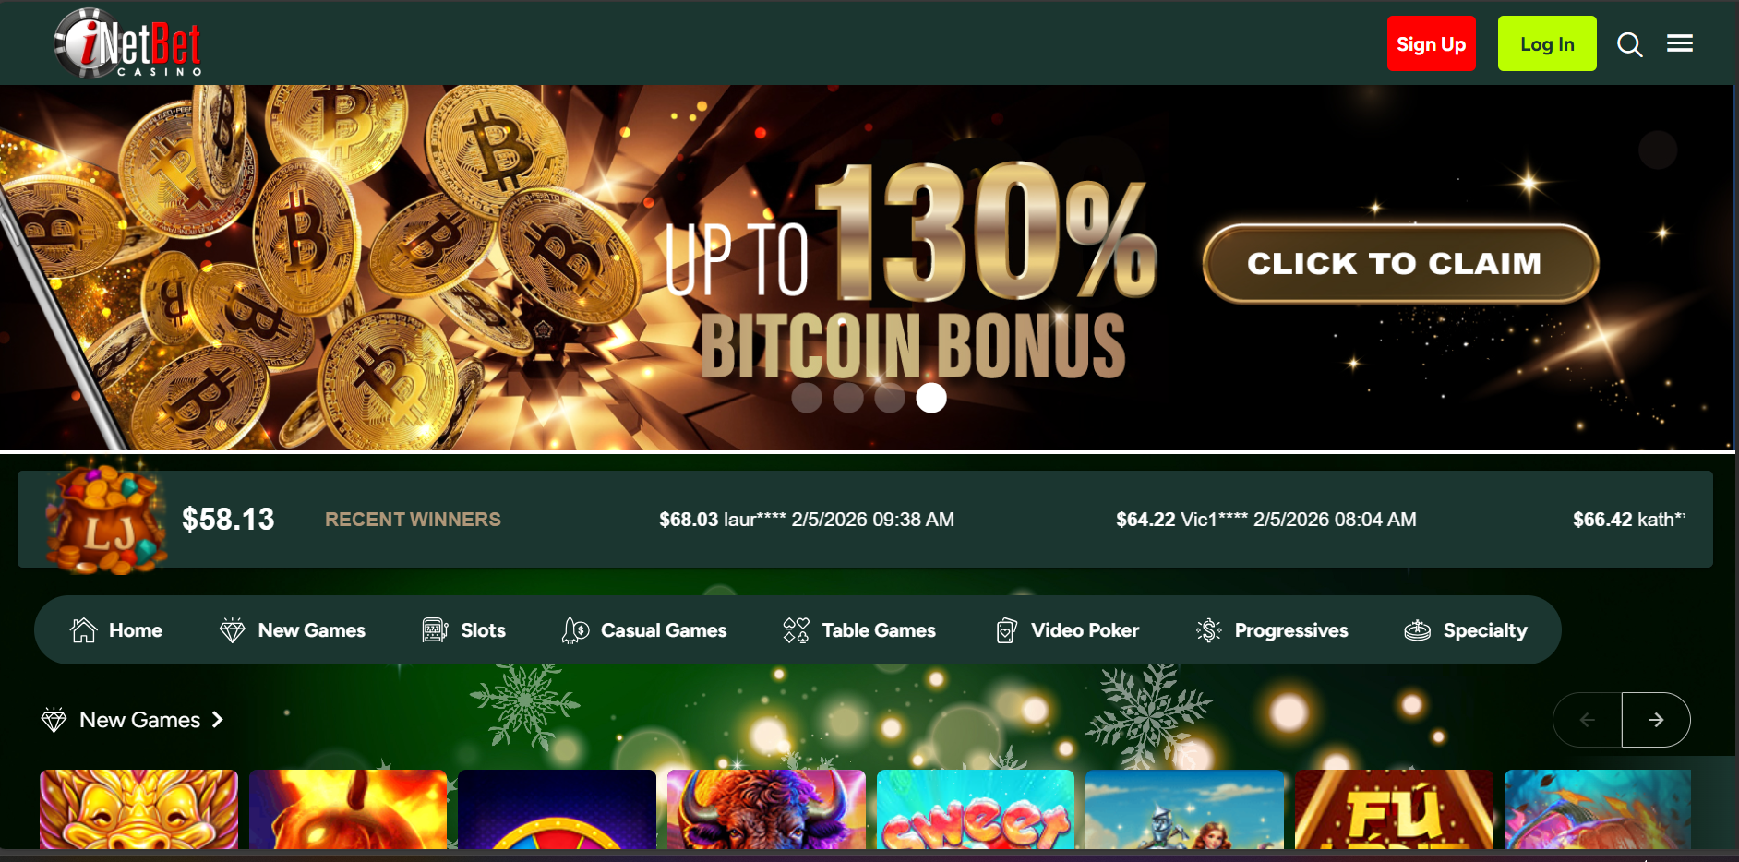The image size is (1739, 862).
Task: Select the fourth active carousel dot
Action: tap(930, 398)
